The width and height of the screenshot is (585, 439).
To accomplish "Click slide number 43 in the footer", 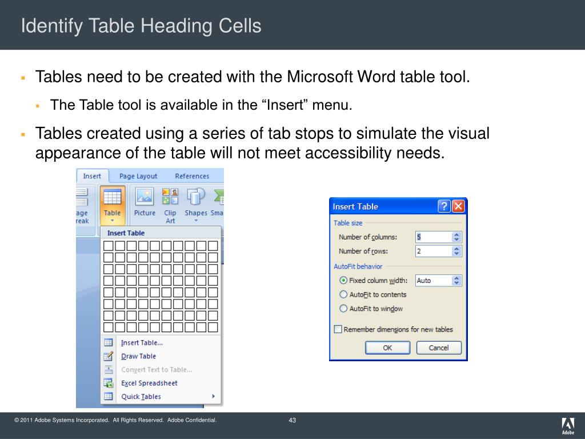I will [x=292, y=420].
